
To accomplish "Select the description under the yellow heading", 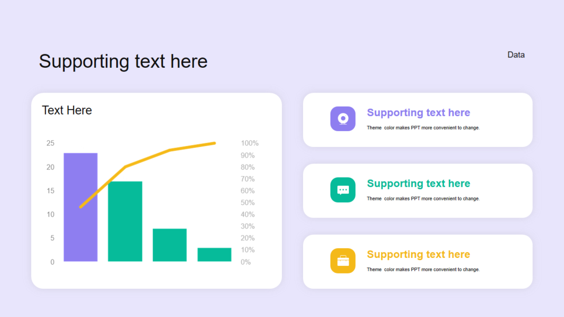I will click(423, 269).
